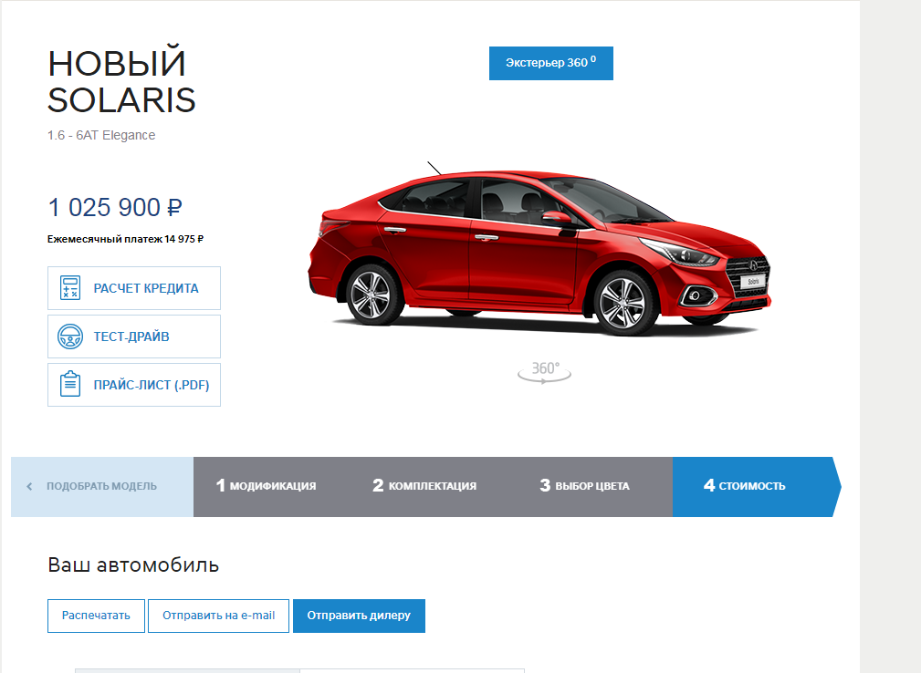This screenshot has height=673, width=921.
Task: Book a Тест-драйв
Action: click(x=134, y=336)
